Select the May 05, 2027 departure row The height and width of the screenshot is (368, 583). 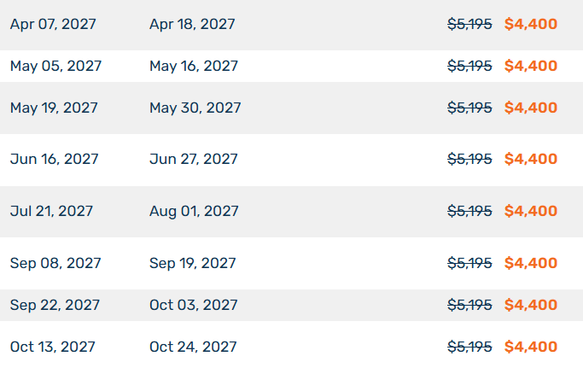[292, 67]
